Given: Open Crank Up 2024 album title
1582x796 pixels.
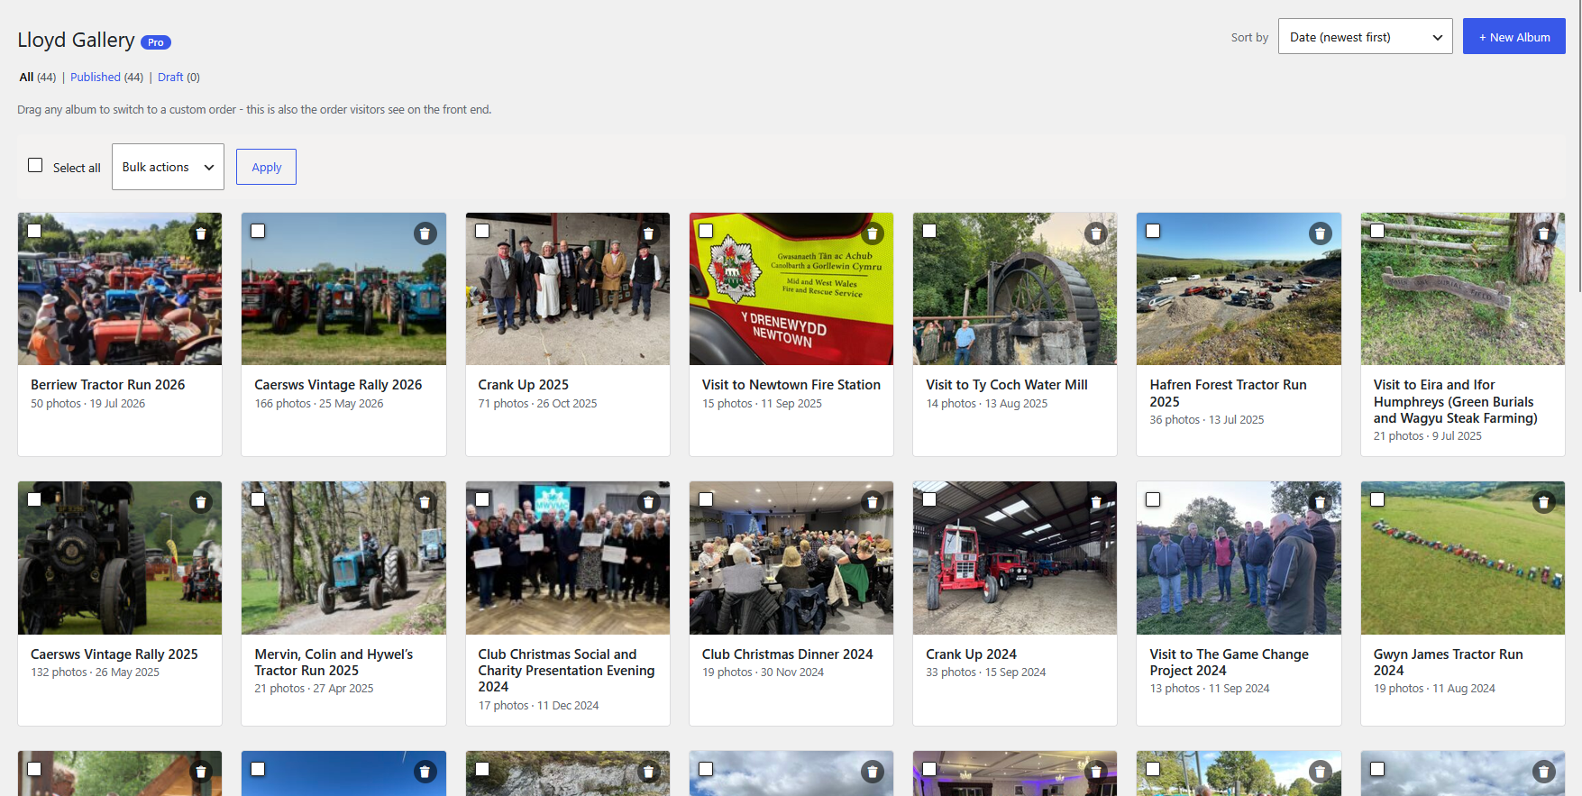Looking at the screenshot, I should pos(971,654).
